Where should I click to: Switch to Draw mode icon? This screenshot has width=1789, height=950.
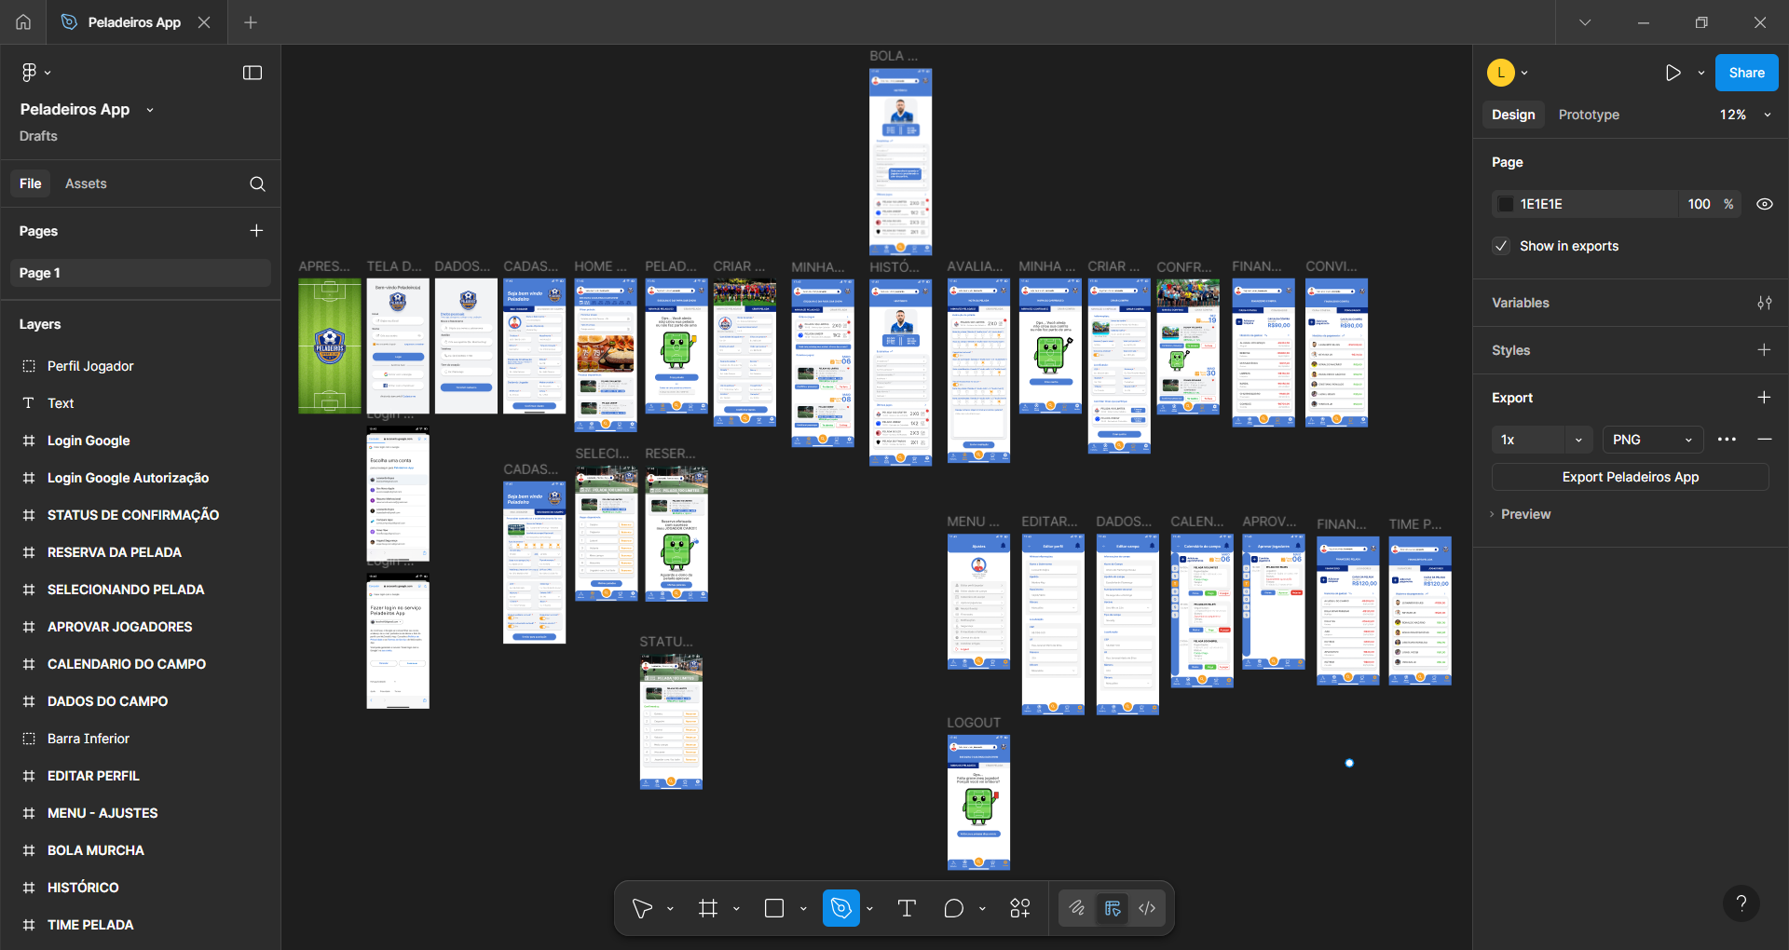[x=1077, y=908]
